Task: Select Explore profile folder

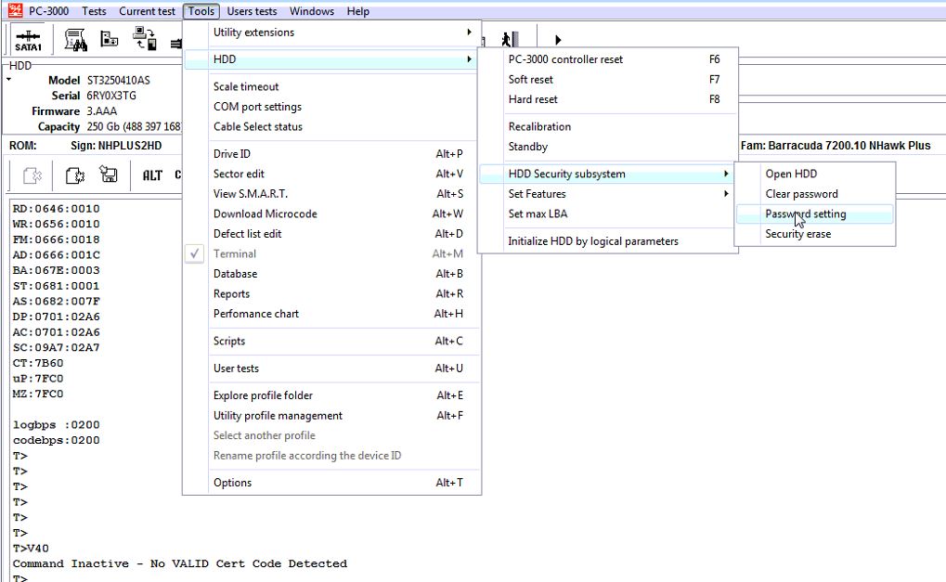Action: [331, 395]
